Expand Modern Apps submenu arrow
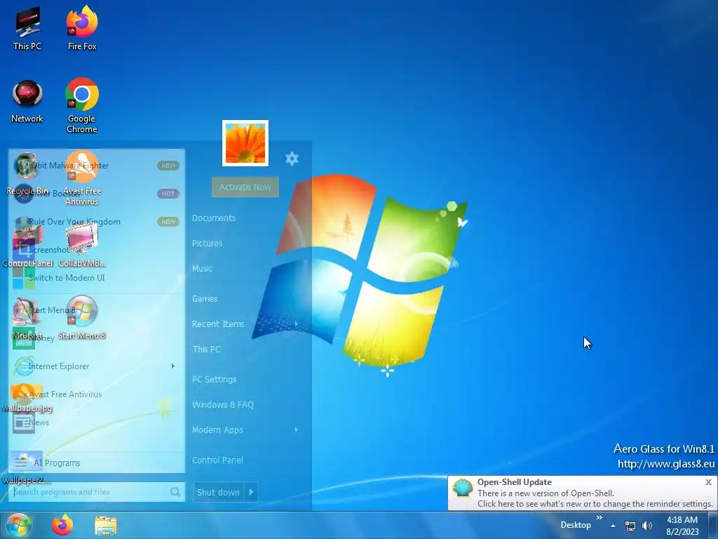Viewport: 718px width, 539px height. pos(297,430)
